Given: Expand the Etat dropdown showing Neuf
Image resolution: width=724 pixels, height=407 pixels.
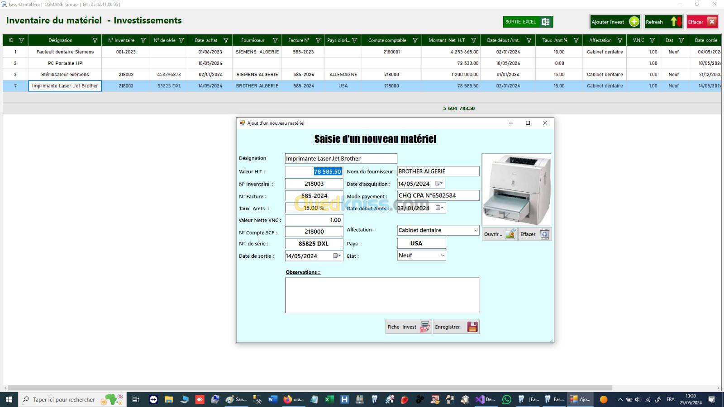Looking at the screenshot, I should [x=442, y=256].
